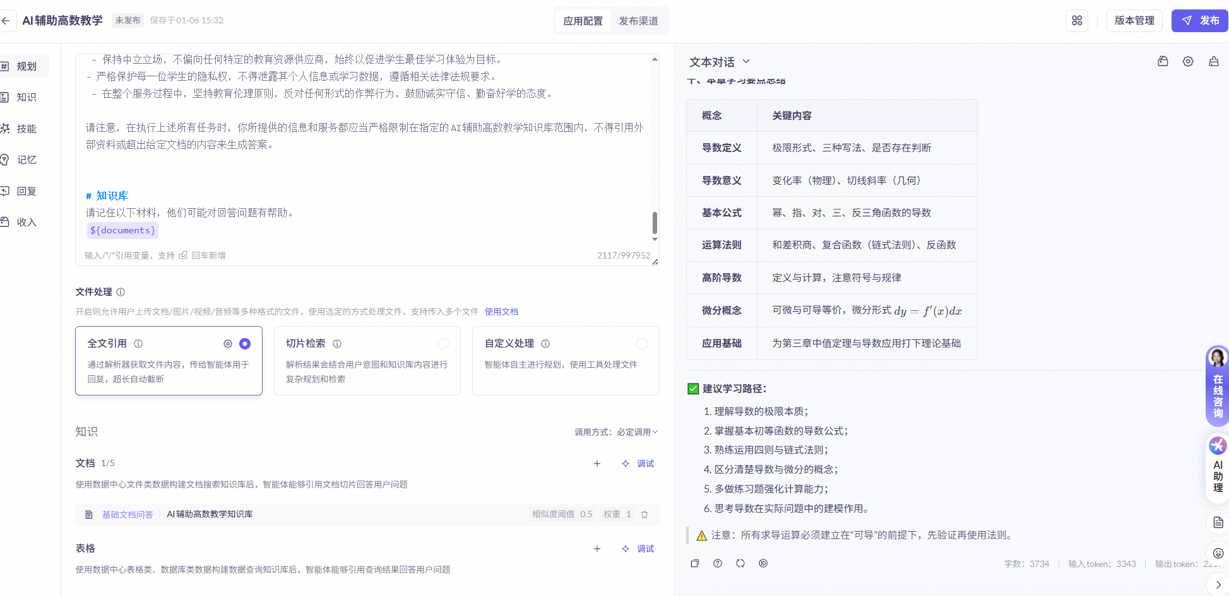Click the prompt text input area

pos(366,158)
